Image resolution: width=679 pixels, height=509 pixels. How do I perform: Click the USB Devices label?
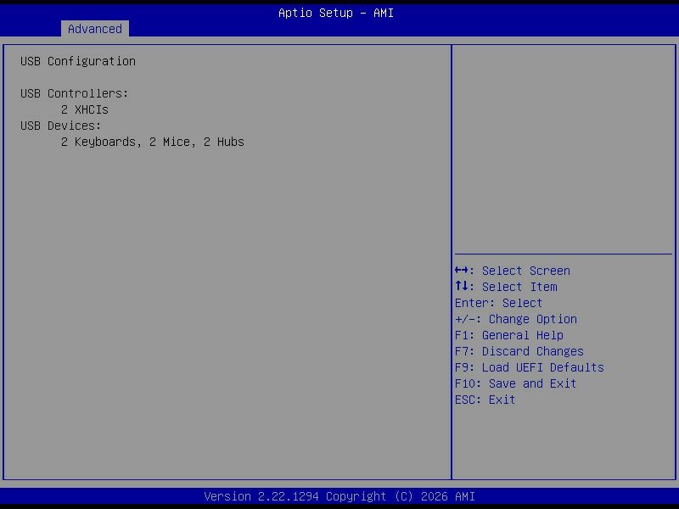(x=60, y=126)
